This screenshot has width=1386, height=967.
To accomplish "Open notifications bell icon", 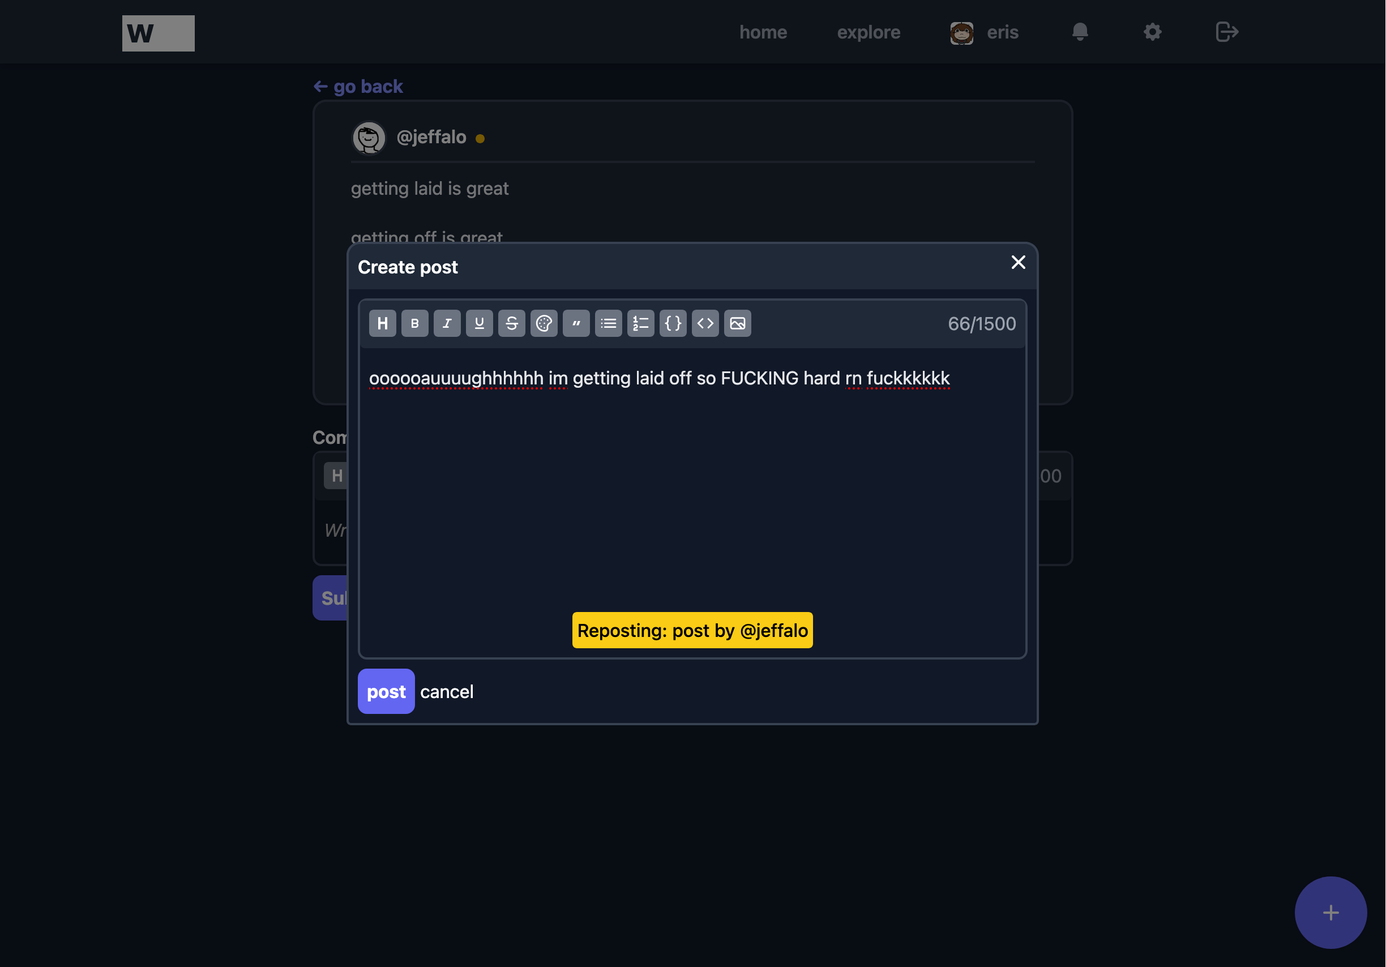I will tap(1080, 32).
